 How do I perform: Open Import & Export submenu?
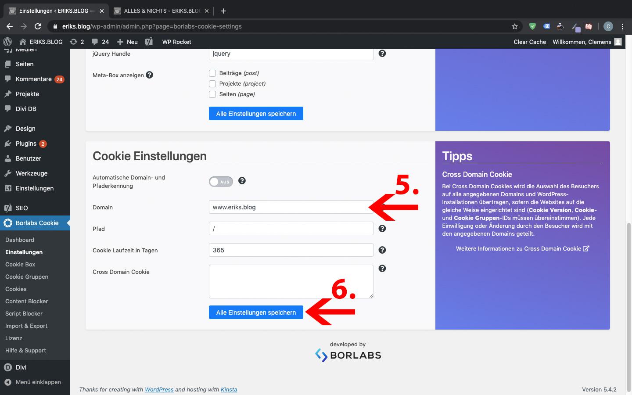coord(26,326)
